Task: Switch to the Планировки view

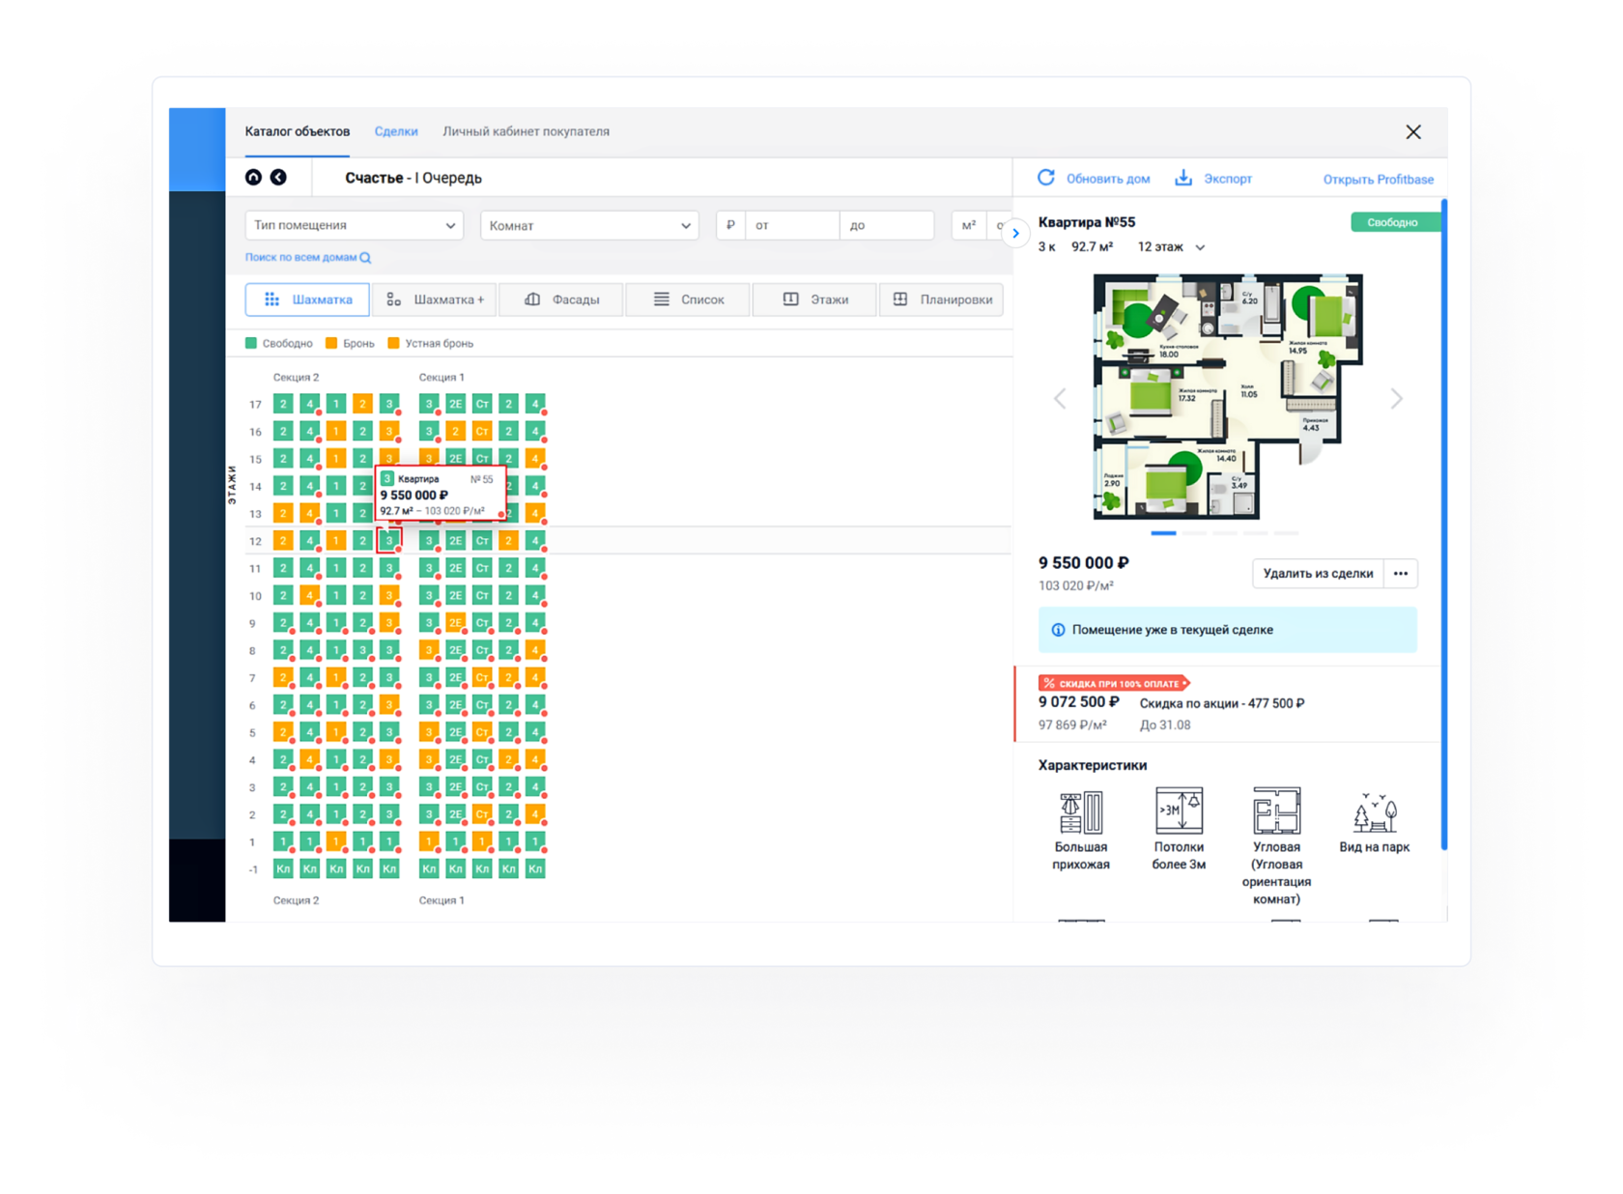Action: 942,299
